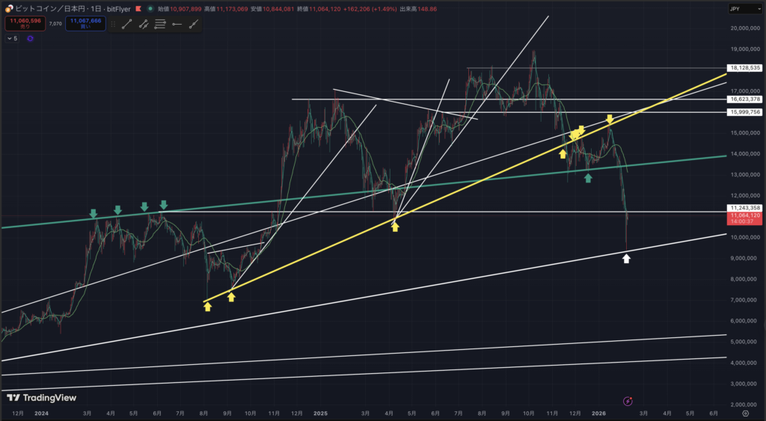Click the green market status dot
The height and width of the screenshot is (421, 766).
pos(150,8)
